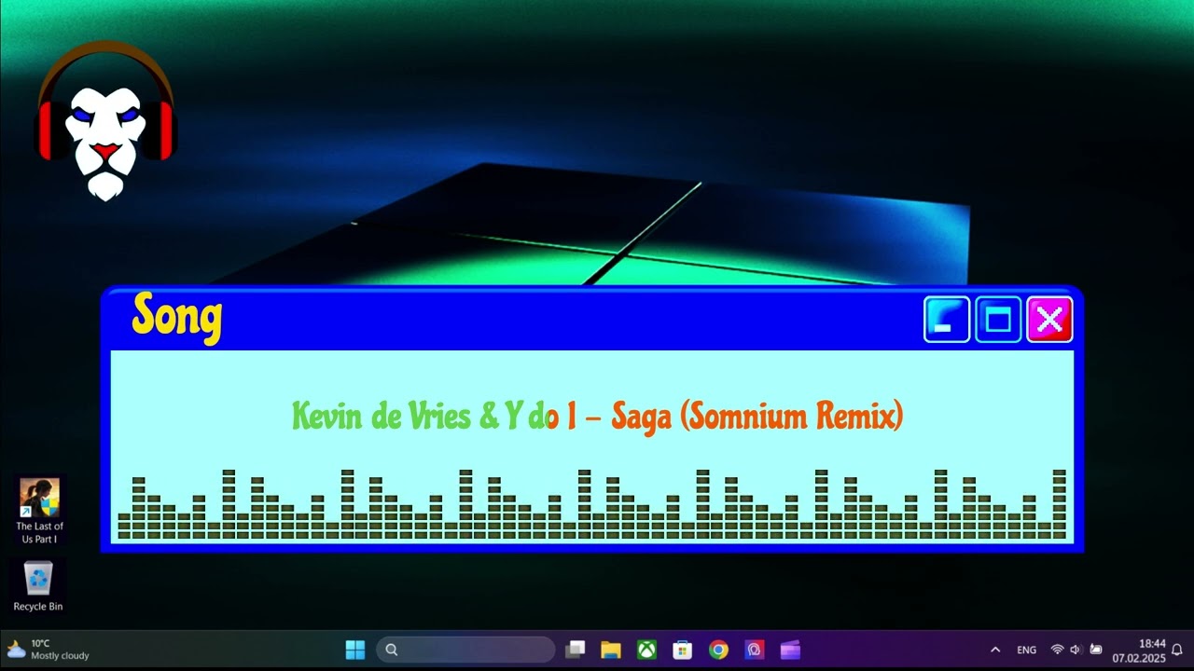Maximize the Song window
The height and width of the screenshot is (671, 1194).
[x=998, y=320]
